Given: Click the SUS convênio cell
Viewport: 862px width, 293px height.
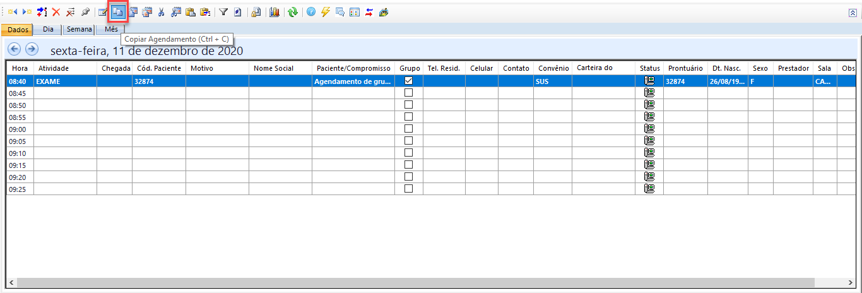Looking at the screenshot, I should click(x=553, y=81).
